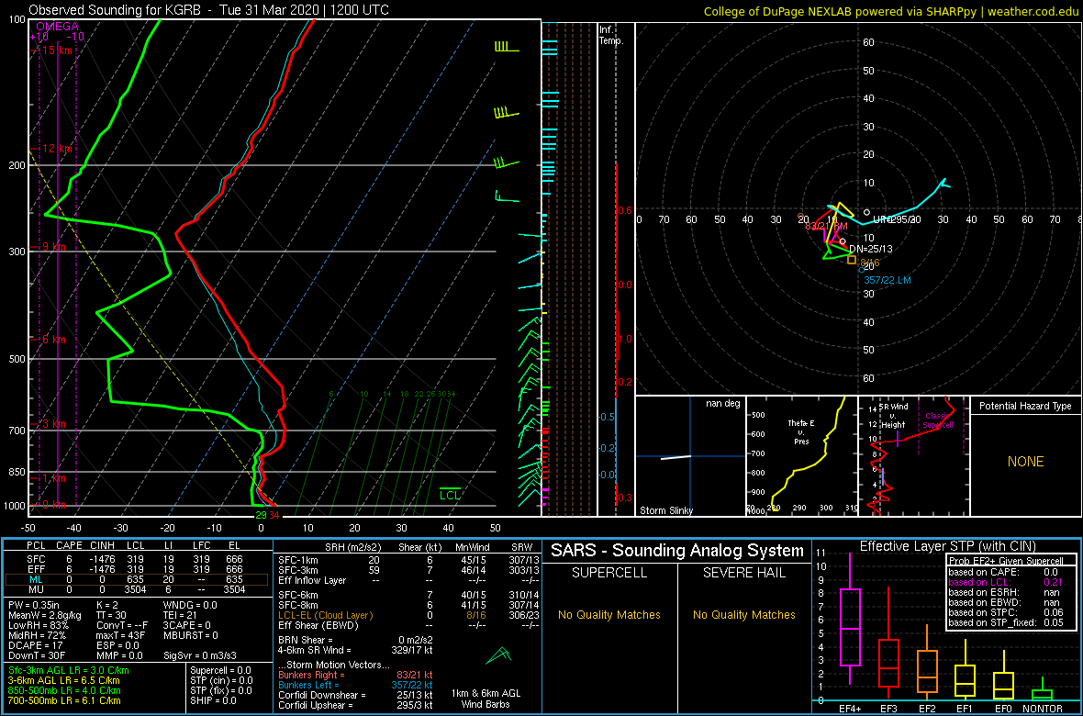Click the magenta OMEGA label
Viewport: 1083px width, 716px height.
click(x=57, y=27)
